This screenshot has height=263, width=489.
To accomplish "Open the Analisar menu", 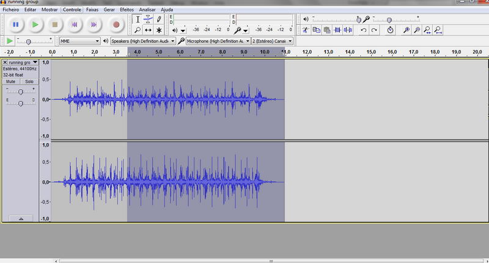I will [x=147, y=10].
